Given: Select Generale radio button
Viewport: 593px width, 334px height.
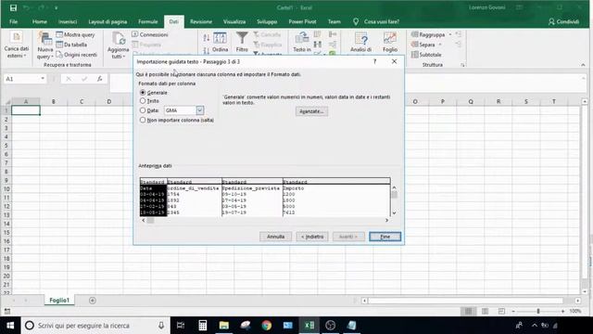Looking at the screenshot, I should pos(143,93).
